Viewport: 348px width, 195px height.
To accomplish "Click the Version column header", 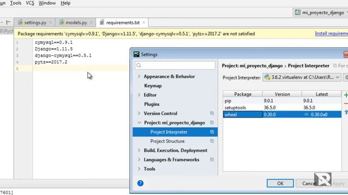I will point(282,94).
